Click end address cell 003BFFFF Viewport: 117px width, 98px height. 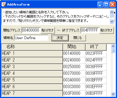click(96, 80)
